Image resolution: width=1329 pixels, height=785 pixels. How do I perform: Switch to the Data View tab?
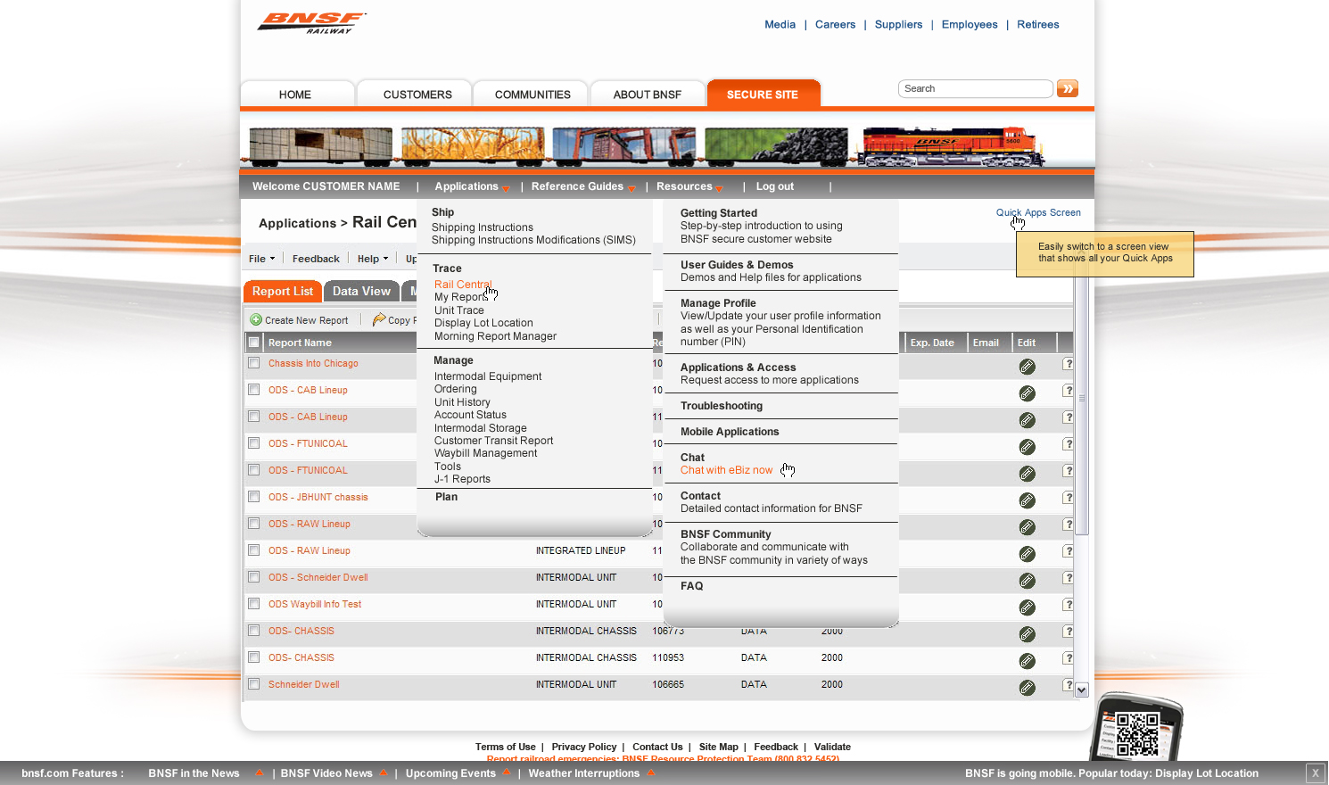[361, 291]
